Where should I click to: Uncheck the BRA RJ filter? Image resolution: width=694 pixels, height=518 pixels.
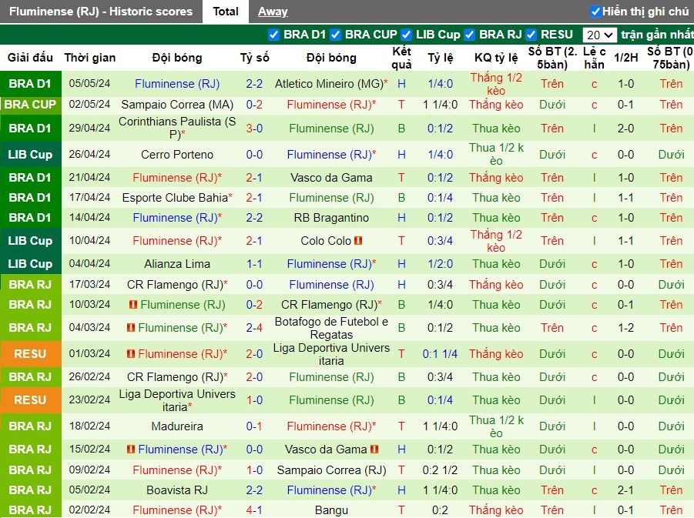(469, 35)
